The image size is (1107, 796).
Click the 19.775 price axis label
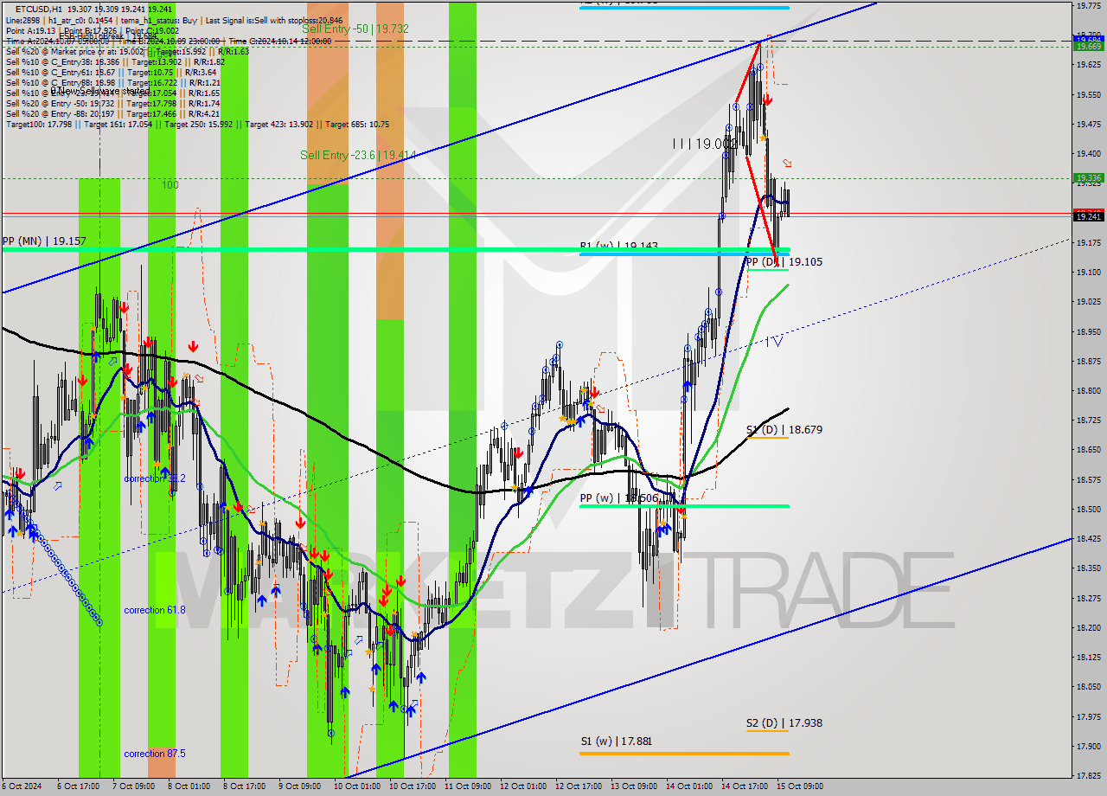(1088, 5)
